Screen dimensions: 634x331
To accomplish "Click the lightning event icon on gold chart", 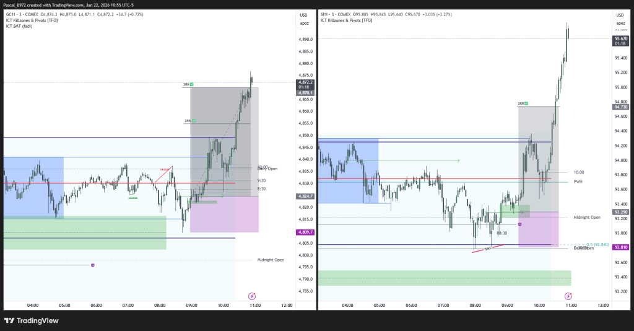I will coord(252,296).
